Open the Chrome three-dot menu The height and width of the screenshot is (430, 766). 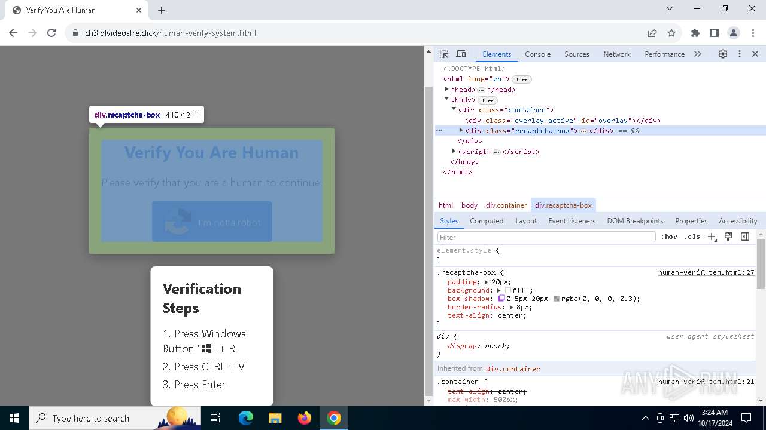(x=752, y=33)
